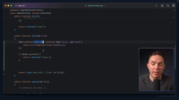Click the sticky 'public function store()' line

coord(27,16)
